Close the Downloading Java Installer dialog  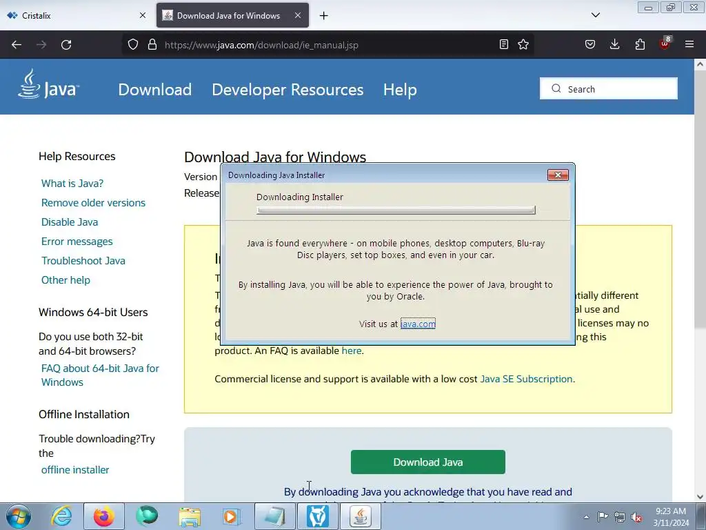coord(558,175)
